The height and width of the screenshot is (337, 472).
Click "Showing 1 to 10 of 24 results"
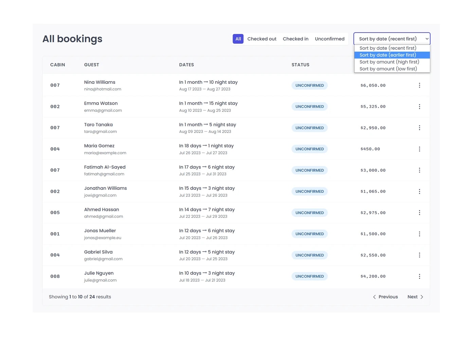pos(80,297)
